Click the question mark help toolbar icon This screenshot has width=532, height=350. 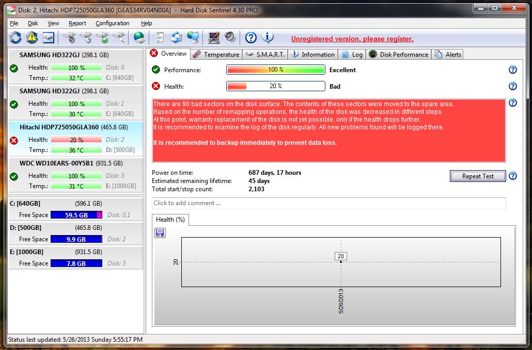coord(251,38)
